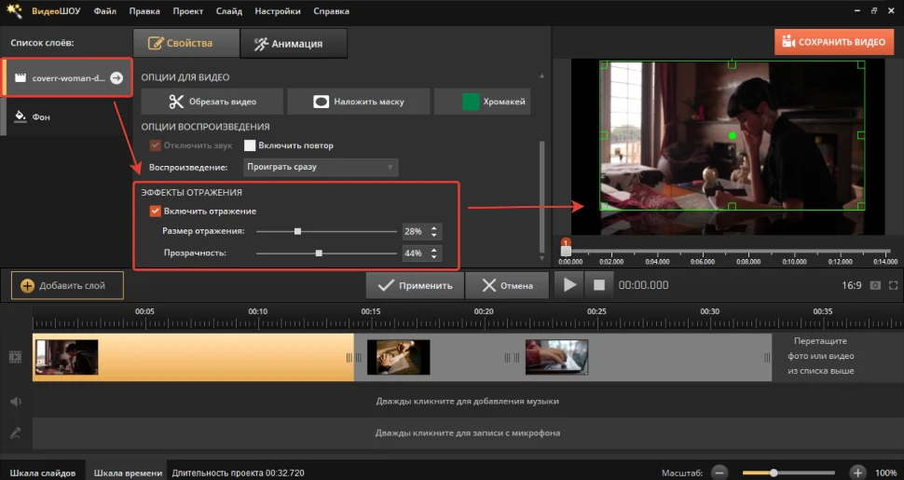Switch to the Шкала слайдов view
Screen dimensions: 904x480
point(43,473)
